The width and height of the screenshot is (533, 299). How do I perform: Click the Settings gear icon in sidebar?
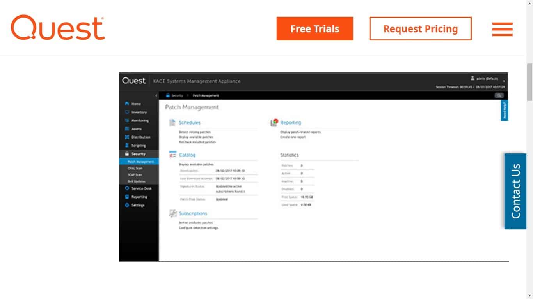click(127, 205)
